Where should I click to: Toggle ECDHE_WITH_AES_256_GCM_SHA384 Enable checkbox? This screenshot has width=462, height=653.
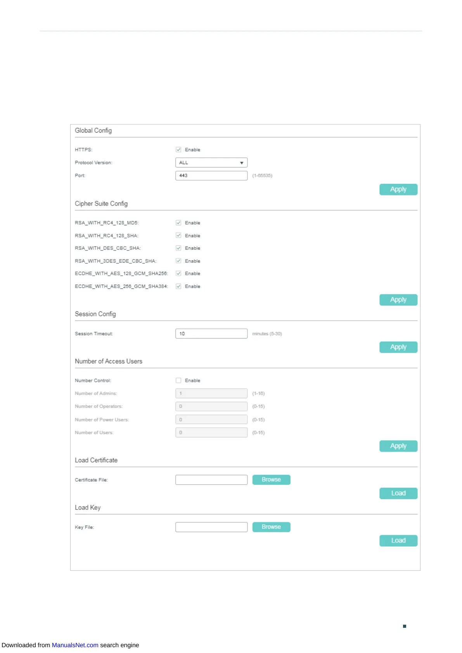[x=178, y=286]
